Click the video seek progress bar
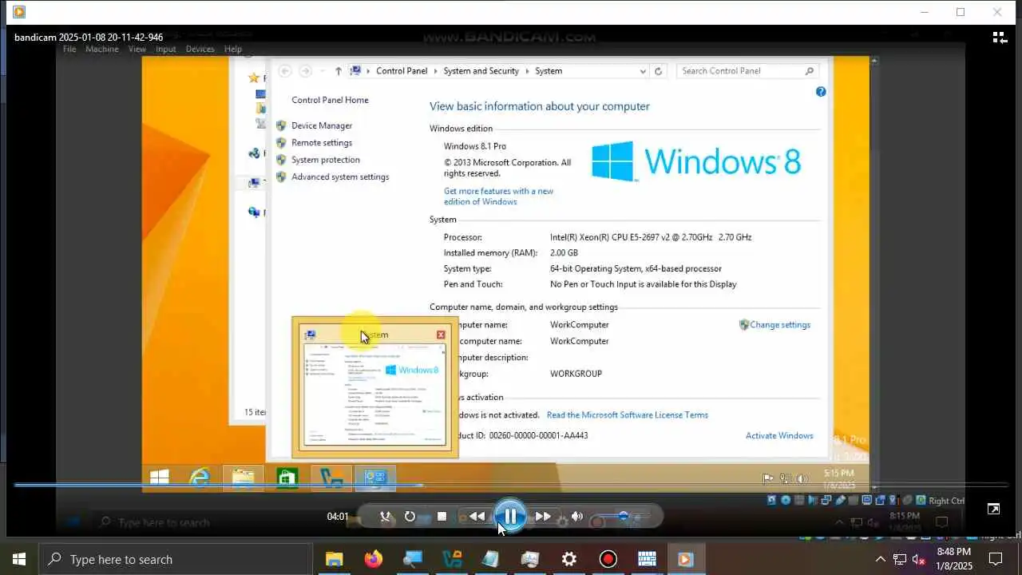The width and height of the screenshot is (1022, 575). click(x=511, y=485)
